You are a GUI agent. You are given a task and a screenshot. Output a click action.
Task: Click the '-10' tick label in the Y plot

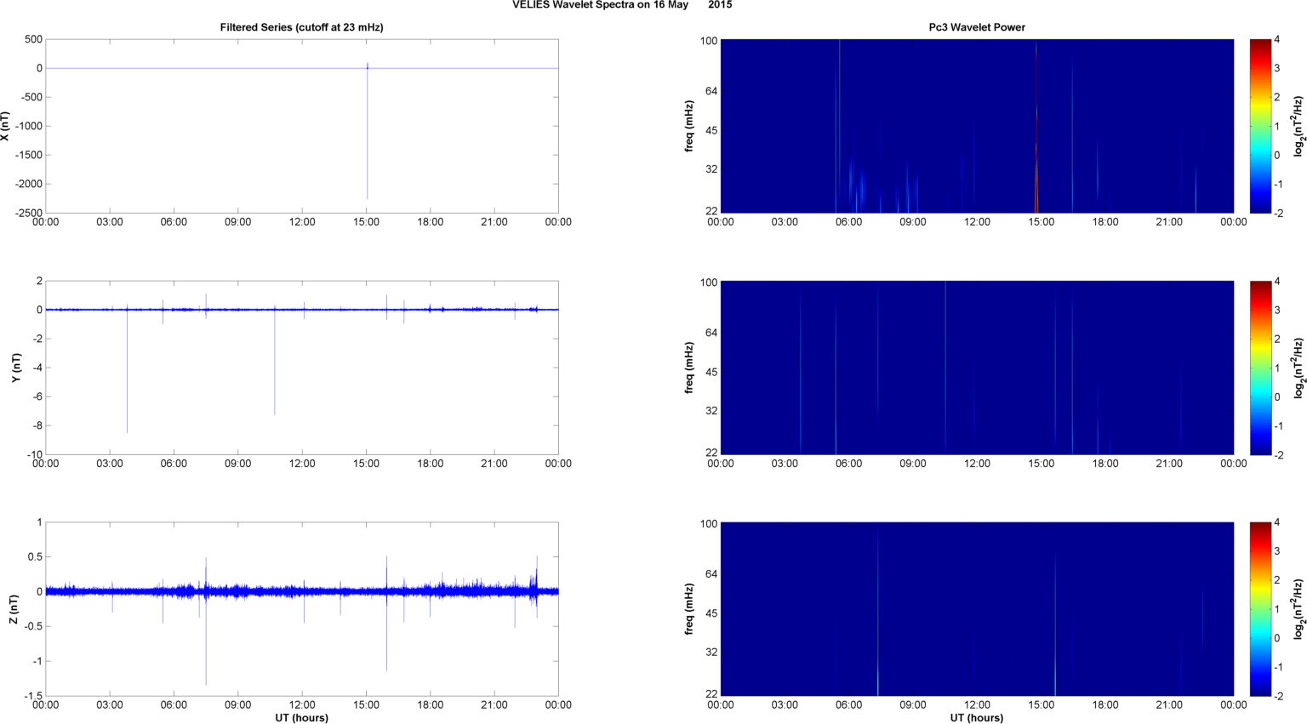[x=34, y=455]
